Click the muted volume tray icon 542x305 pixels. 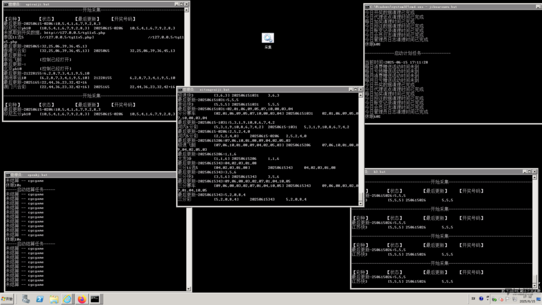point(501,299)
